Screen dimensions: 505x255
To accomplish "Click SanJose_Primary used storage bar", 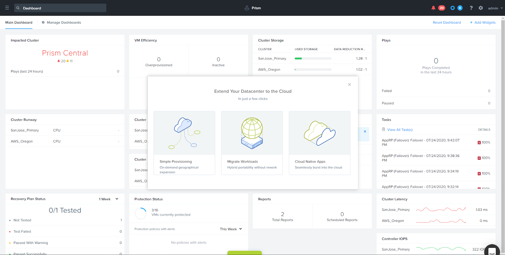I will pos(313,59).
